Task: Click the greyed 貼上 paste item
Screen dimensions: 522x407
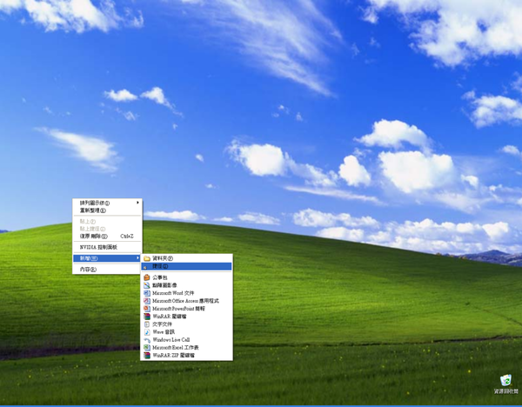Action: tap(107, 221)
